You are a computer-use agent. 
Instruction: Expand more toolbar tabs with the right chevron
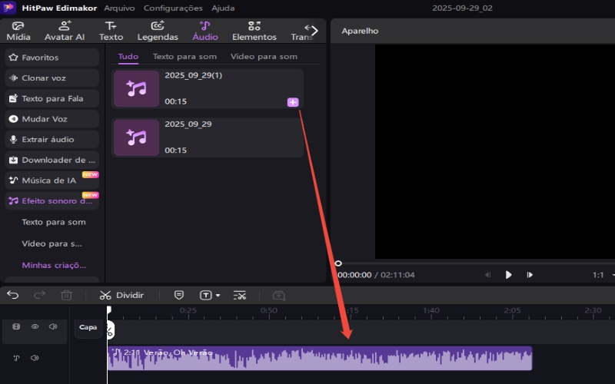pyautogui.click(x=313, y=31)
